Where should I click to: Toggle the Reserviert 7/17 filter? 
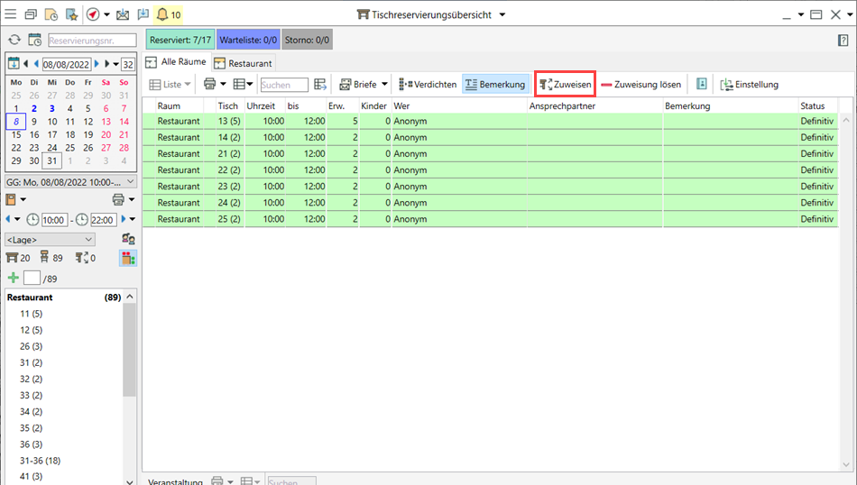(x=180, y=40)
